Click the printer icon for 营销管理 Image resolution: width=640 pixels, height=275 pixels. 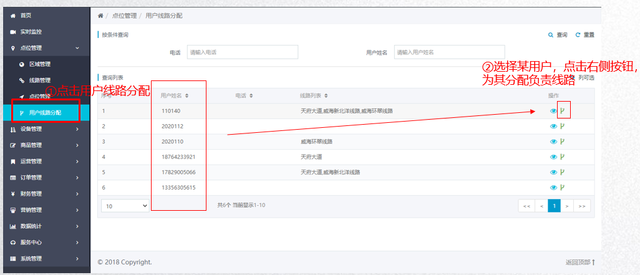(12, 210)
